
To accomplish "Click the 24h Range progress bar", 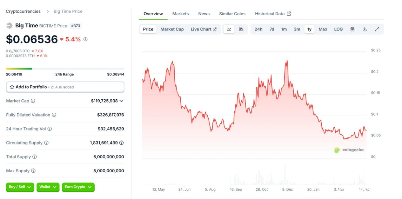I will (x=65, y=69).
